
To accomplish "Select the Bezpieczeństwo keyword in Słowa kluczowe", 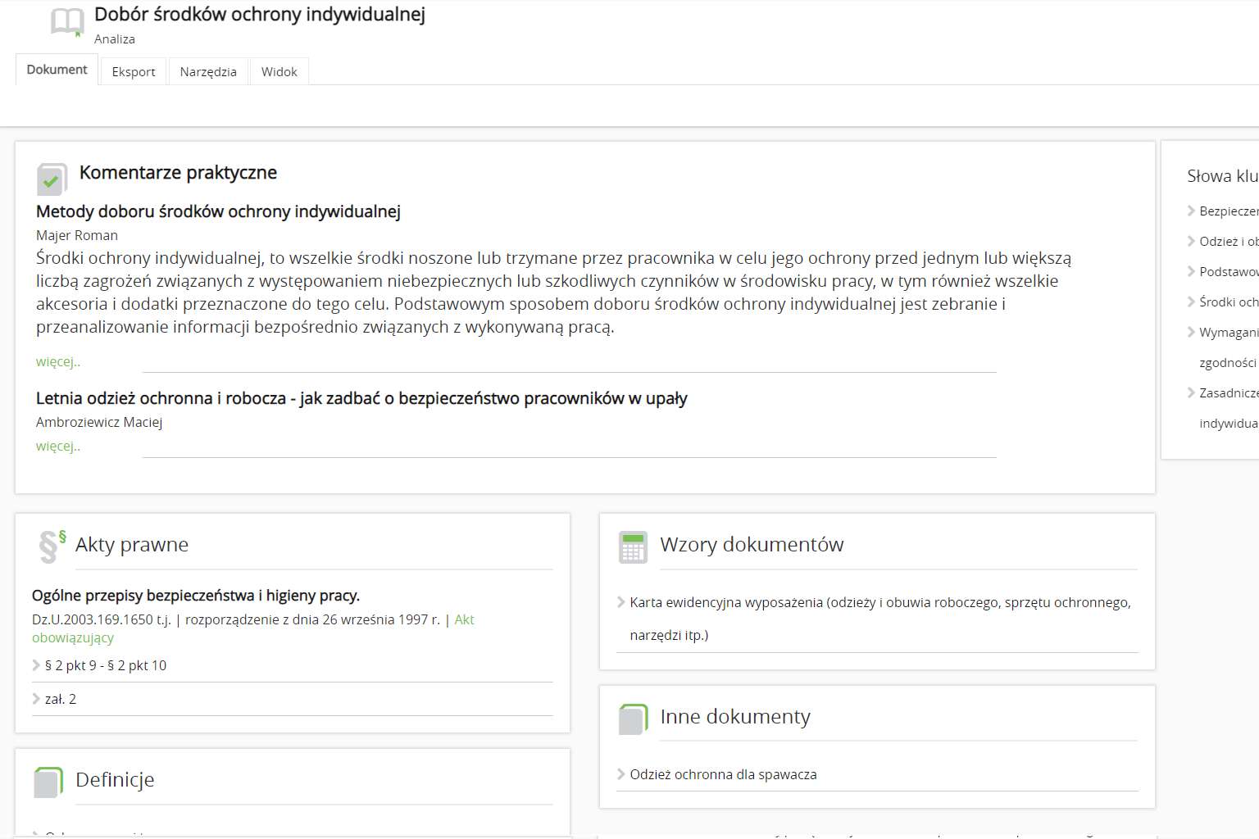I will [1228, 211].
